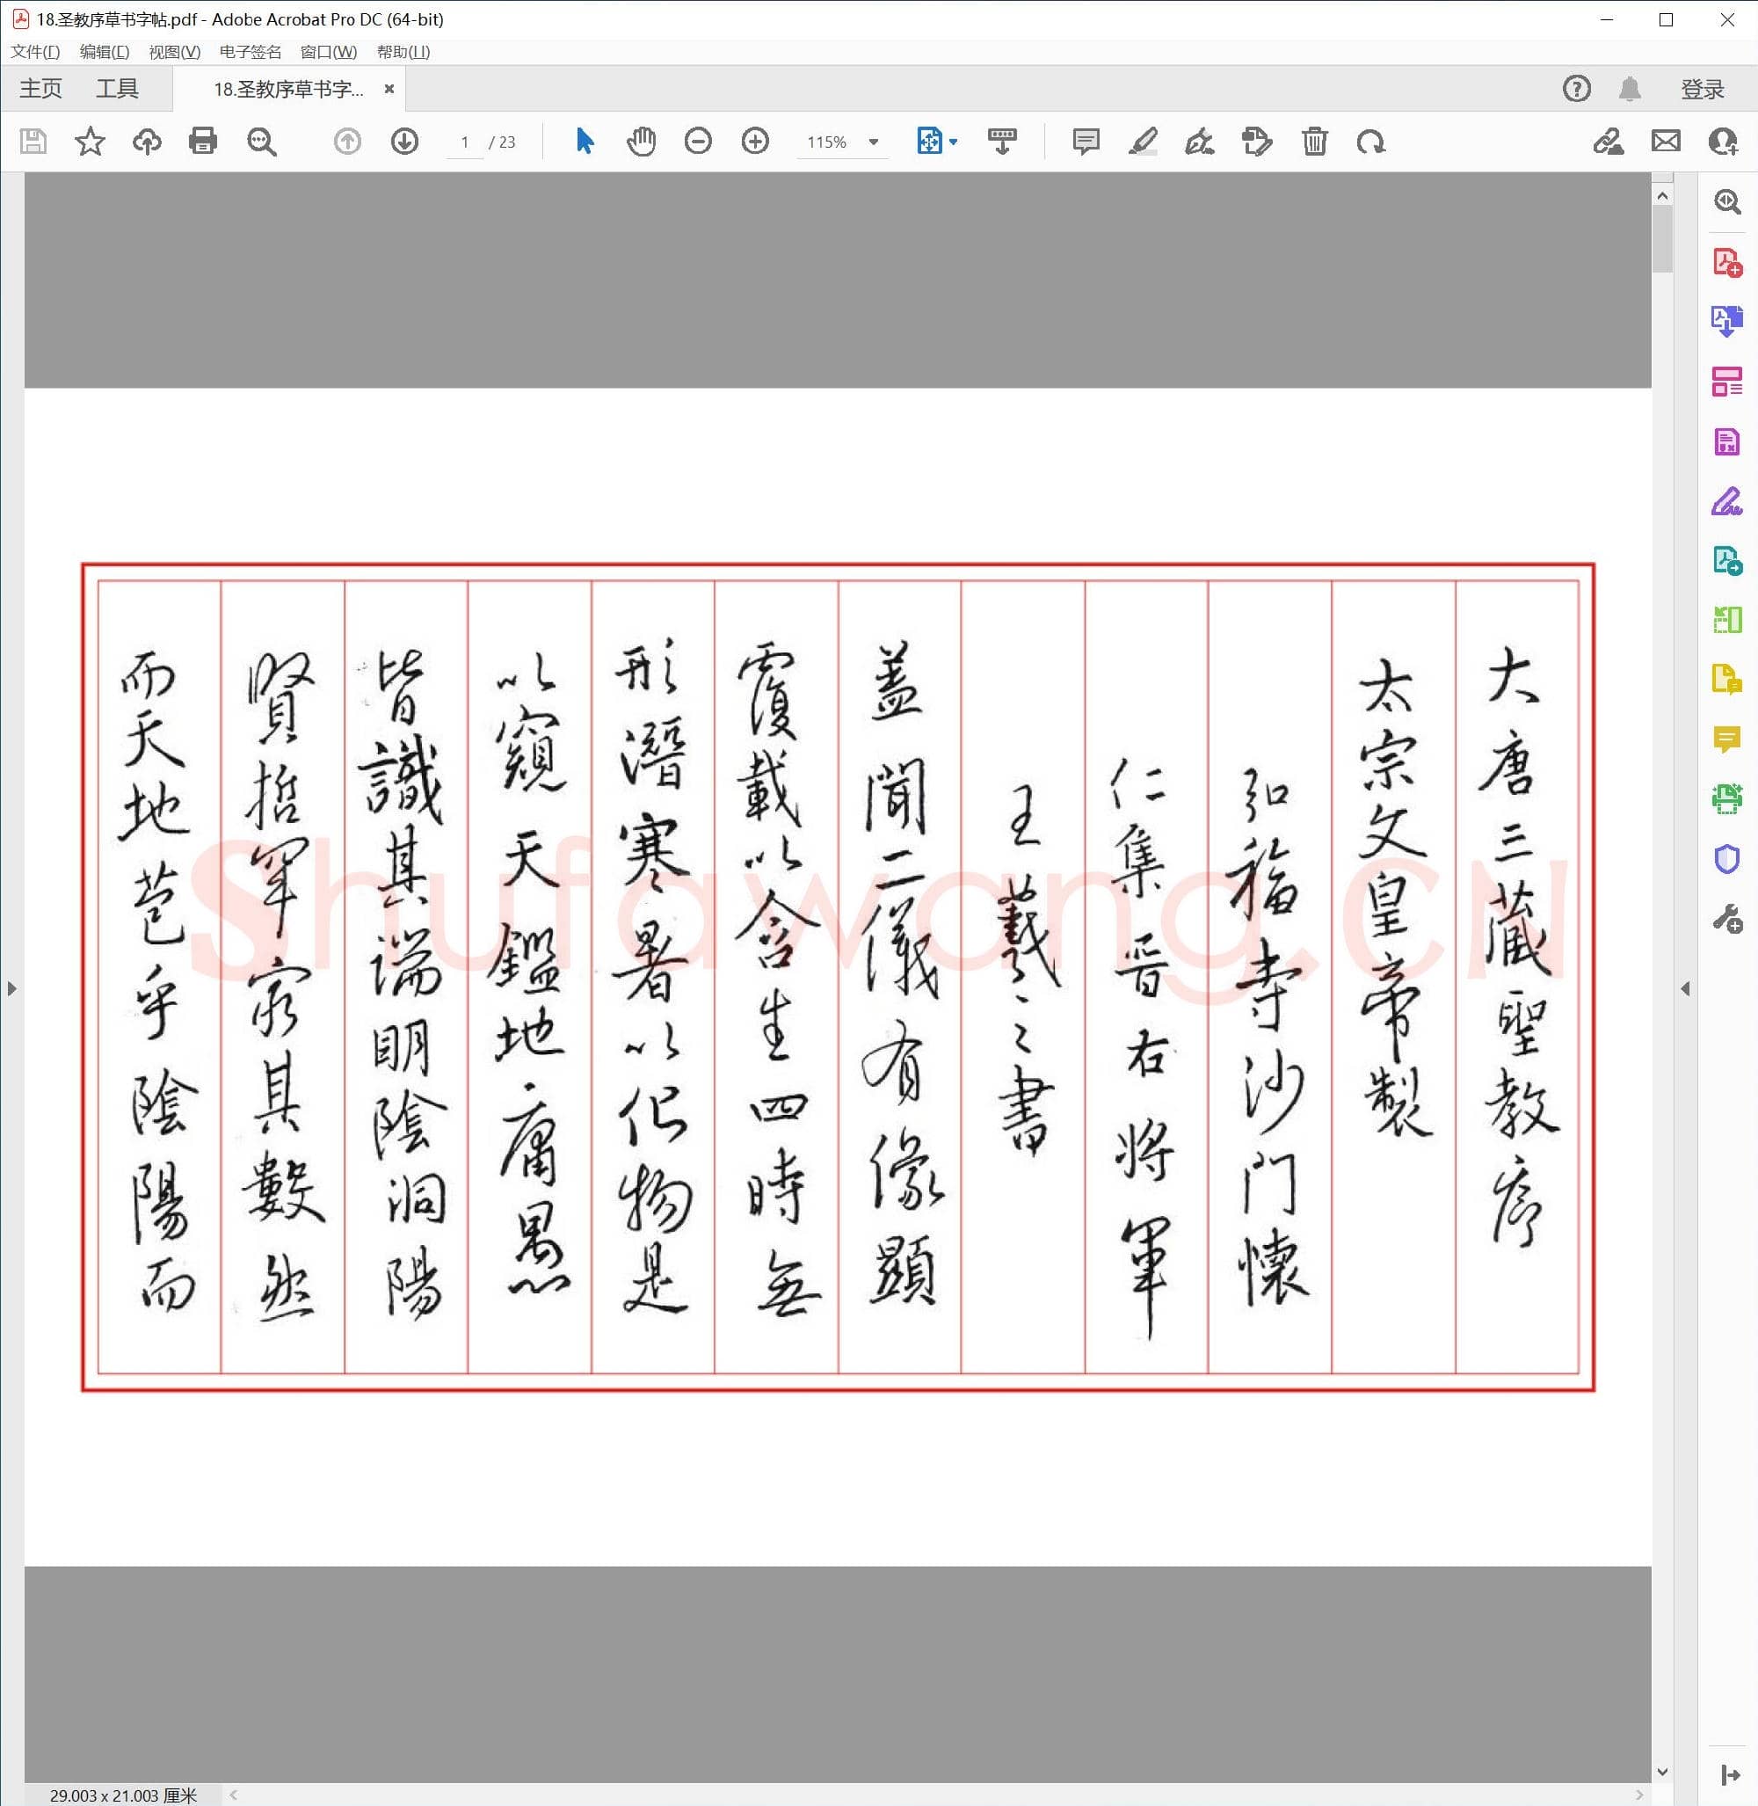Zoom in using the plus icon

tap(755, 142)
